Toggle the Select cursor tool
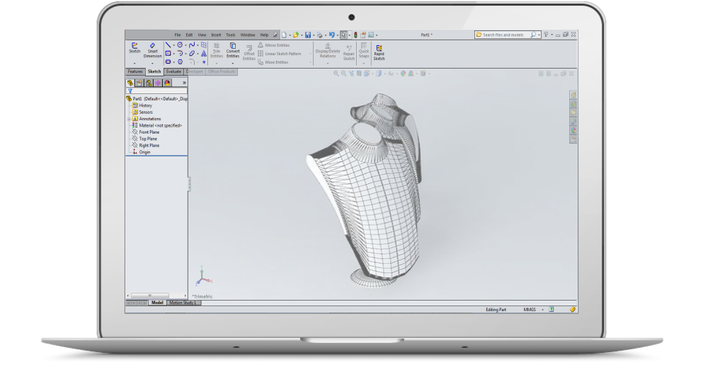 click(343, 35)
